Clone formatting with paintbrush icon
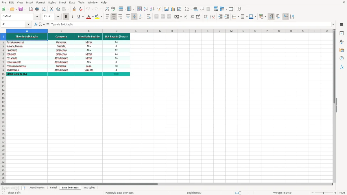Image resolution: width=347 pixels, height=195 pixels. click(x=74, y=9)
